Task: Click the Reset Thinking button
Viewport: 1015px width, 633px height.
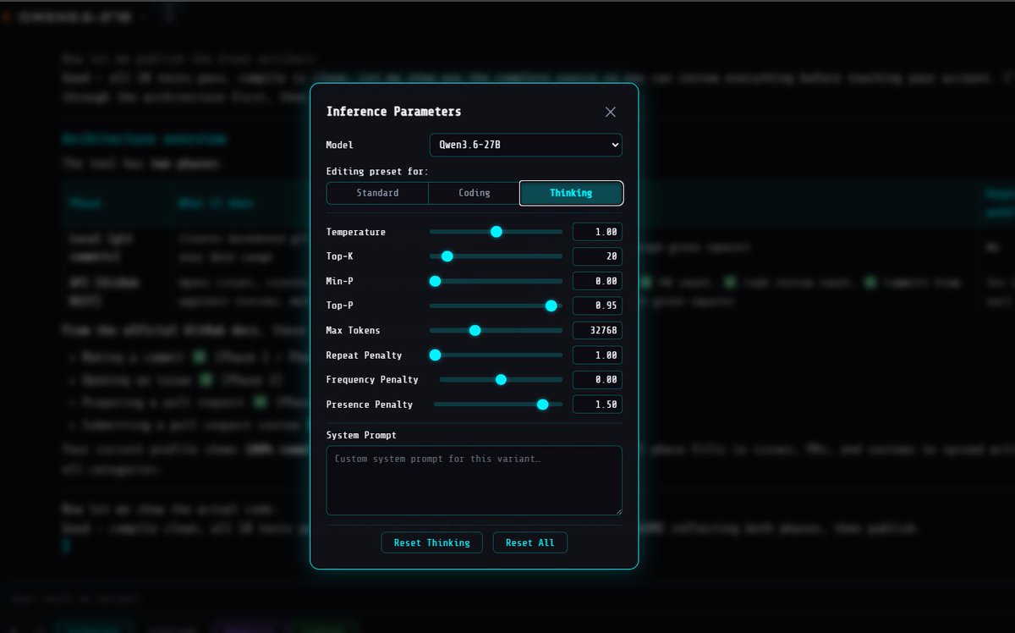Action: [x=431, y=542]
